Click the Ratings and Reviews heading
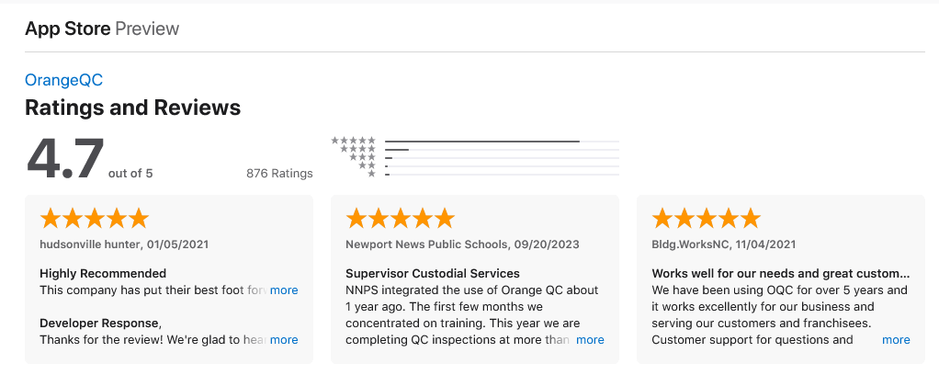Screen dimensions: 939x375 (x=132, y=108)
